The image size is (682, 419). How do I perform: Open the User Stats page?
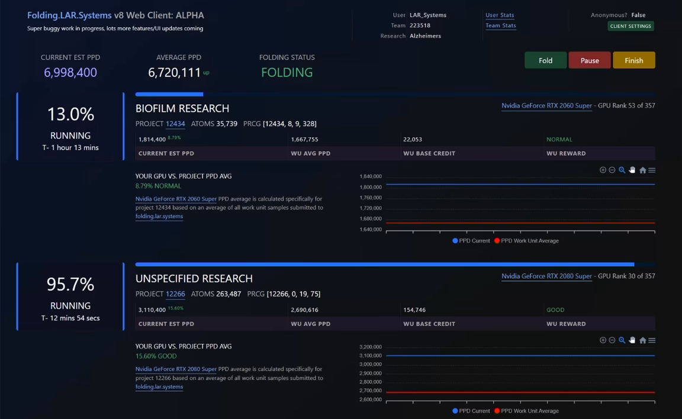pyautogui.click(x=499, y=15)
